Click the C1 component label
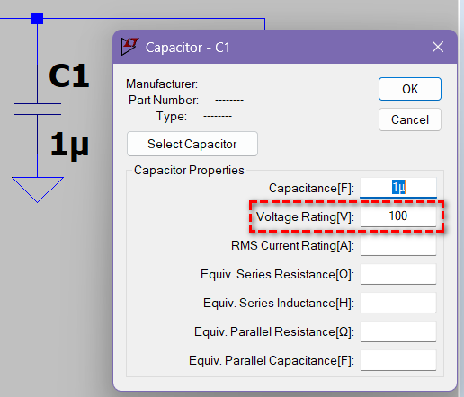The width and height of the screenshot is (464, 397). click(x=69, y=75)
